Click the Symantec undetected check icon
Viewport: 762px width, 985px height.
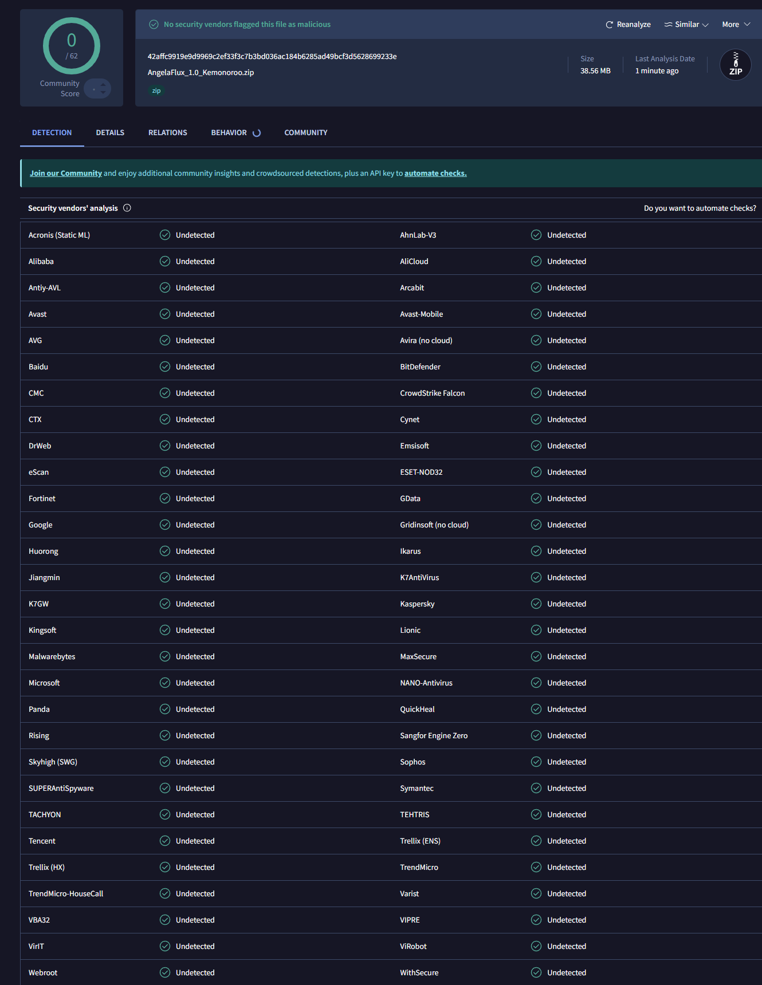tap(536, 788)
